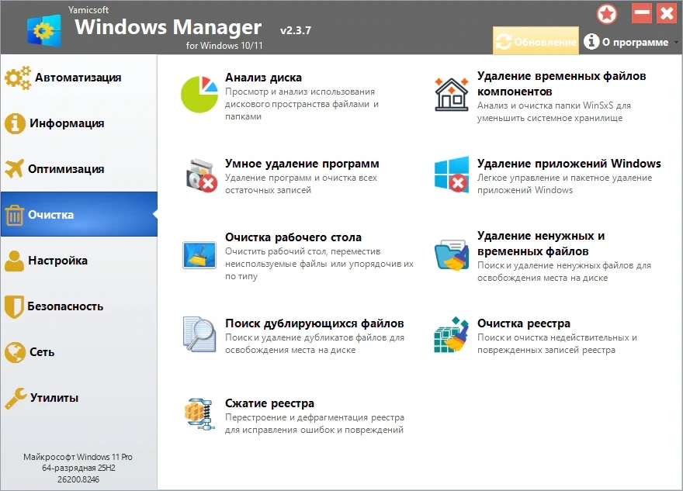This screenshot has width=683, height=491.
Task: Launch Умное удаление программ title link
Action: [302, 164]
